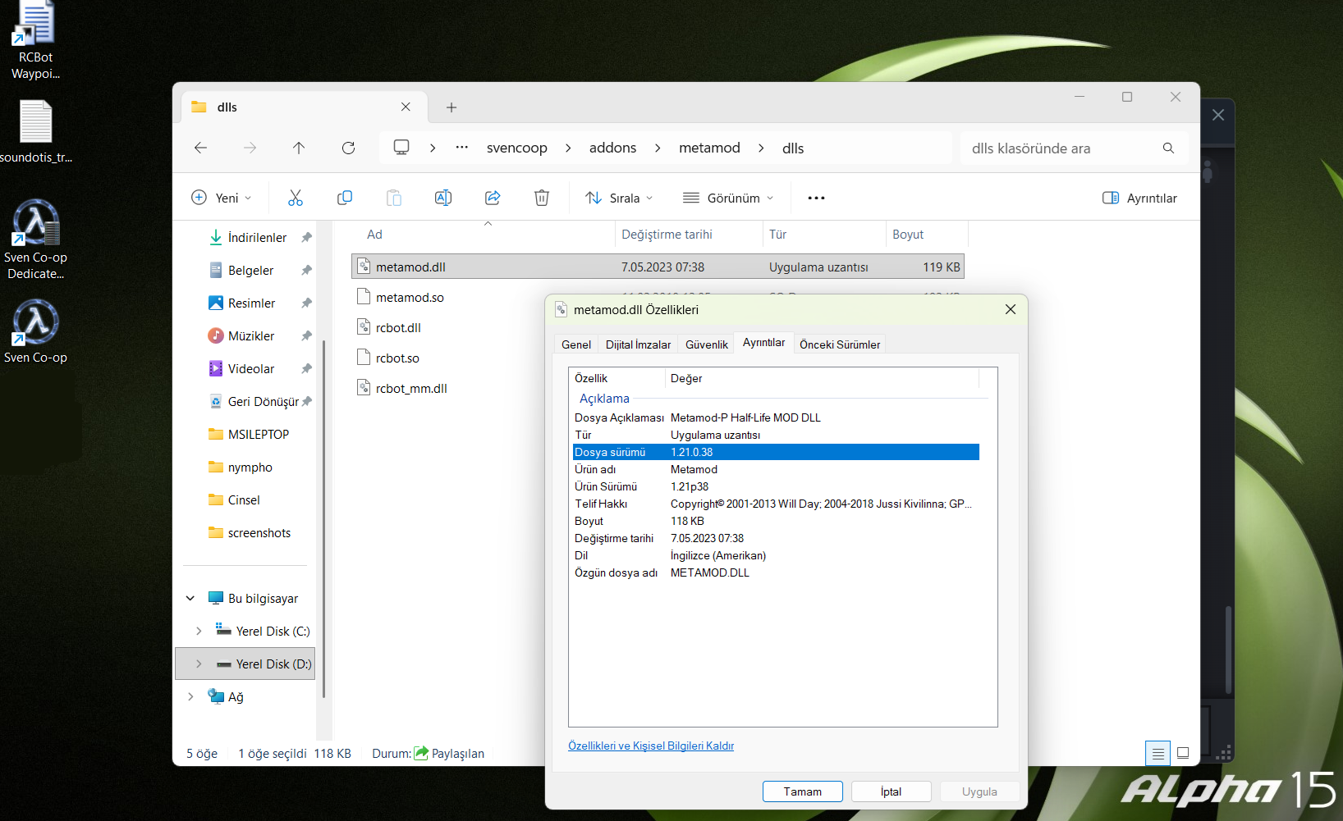Select rcbot.dll file
This screenshot has width=1343, height=821.
398,327
